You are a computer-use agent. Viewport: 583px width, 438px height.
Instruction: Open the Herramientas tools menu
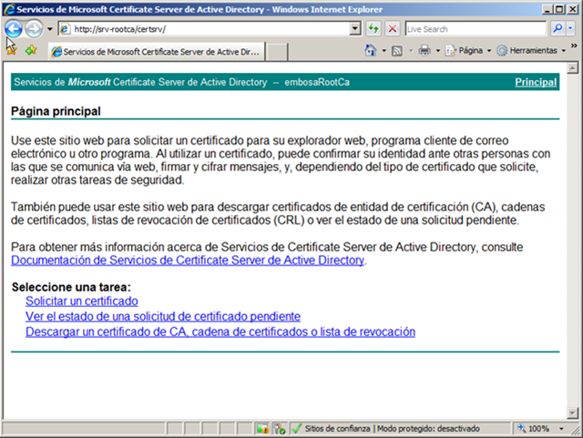point(533,50)
